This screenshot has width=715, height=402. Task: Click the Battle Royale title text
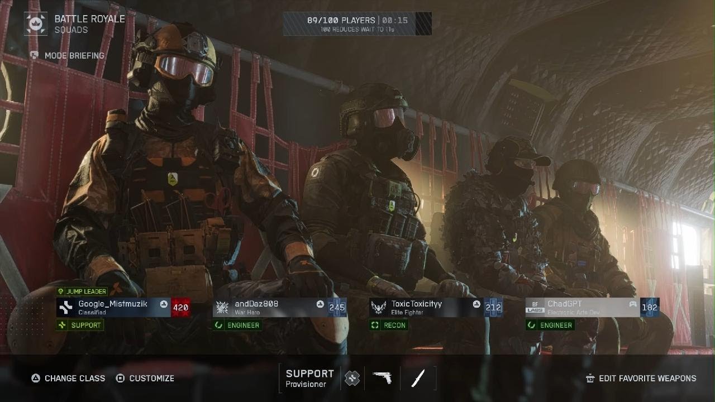tap(90, 18)
